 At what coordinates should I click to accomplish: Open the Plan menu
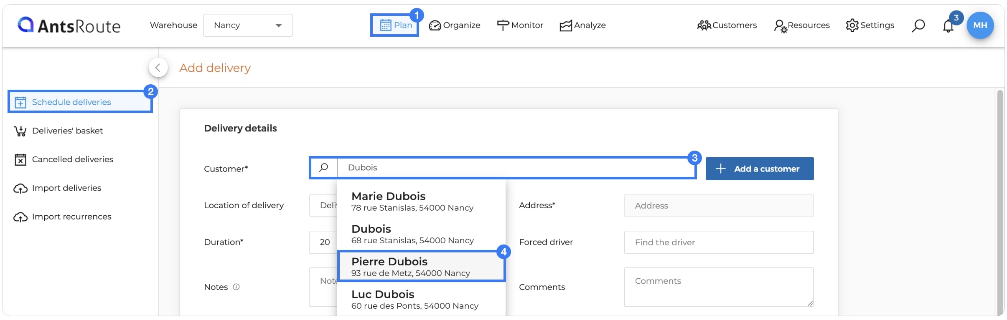click(x=395, y=25)
